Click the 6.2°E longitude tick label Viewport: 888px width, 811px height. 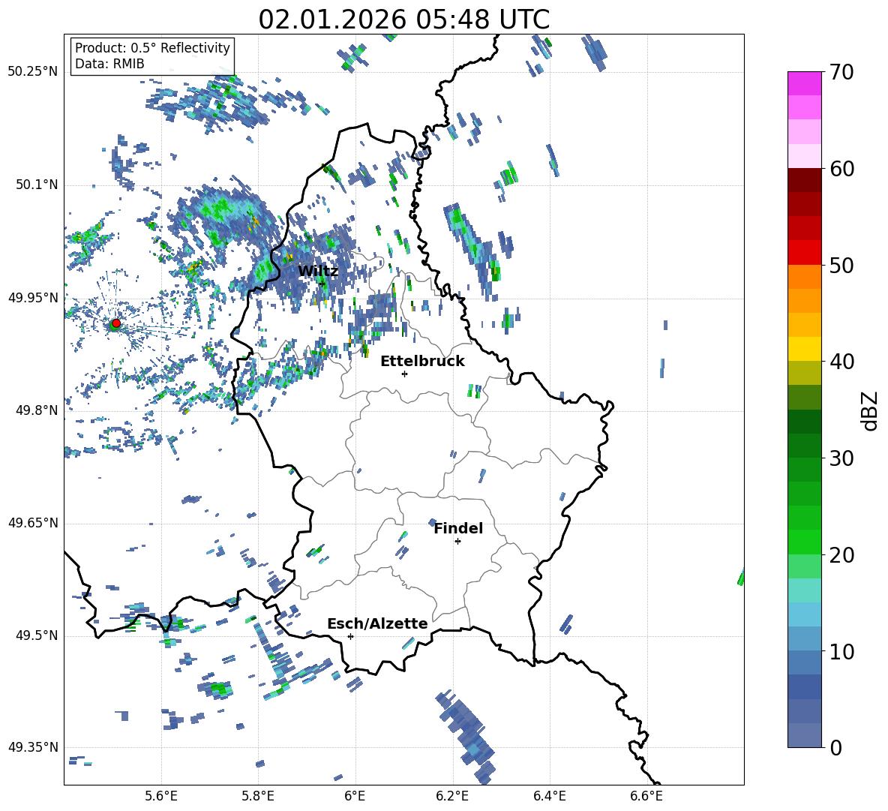point(452,796)
